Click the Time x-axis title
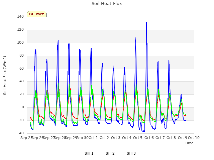The height and width of the screenshot is (160, 214). [189, 143]
